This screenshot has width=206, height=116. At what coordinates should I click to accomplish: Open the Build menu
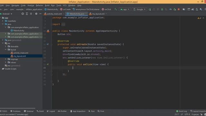(47, 5)
